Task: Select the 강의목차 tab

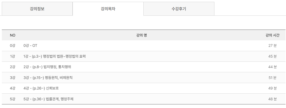Action: coord(108,9)
